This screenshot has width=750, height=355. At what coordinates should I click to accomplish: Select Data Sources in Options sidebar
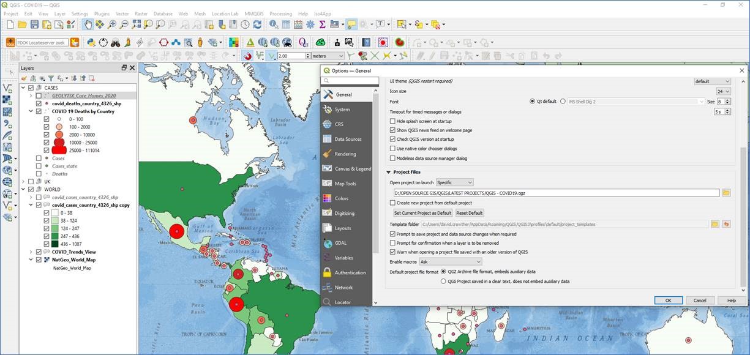click(347, 139)
